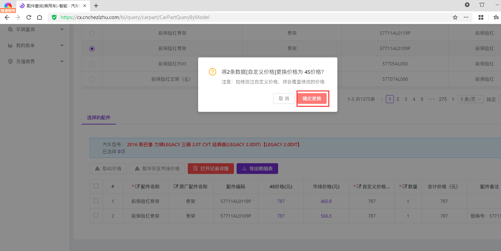Go to page 2 in pagination
The height and width of the screenshot is (251, 501).
(398, 99)
